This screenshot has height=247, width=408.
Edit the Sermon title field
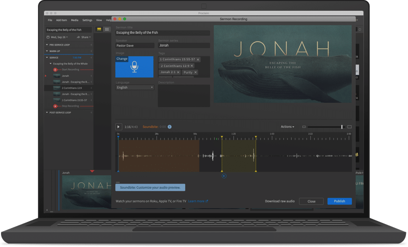(x=162, y=33)
